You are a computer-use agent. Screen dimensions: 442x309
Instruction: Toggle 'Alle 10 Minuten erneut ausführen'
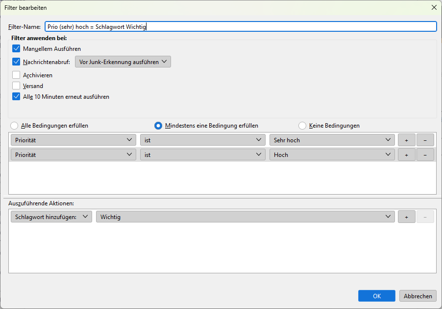click(16, 97)
